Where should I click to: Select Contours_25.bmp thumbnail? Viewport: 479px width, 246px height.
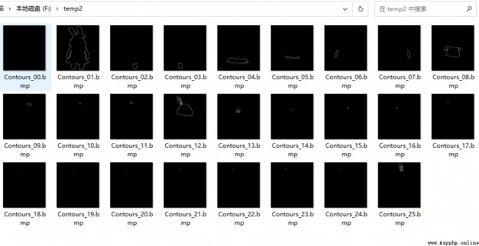tap(399, 186)
